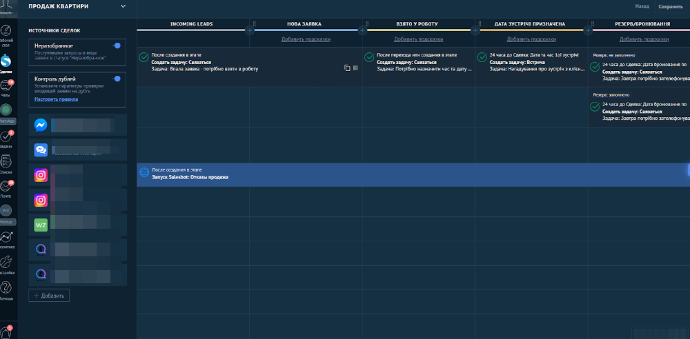
Task: Select the Facebook Messenger deal source
Action: [77, 125]
